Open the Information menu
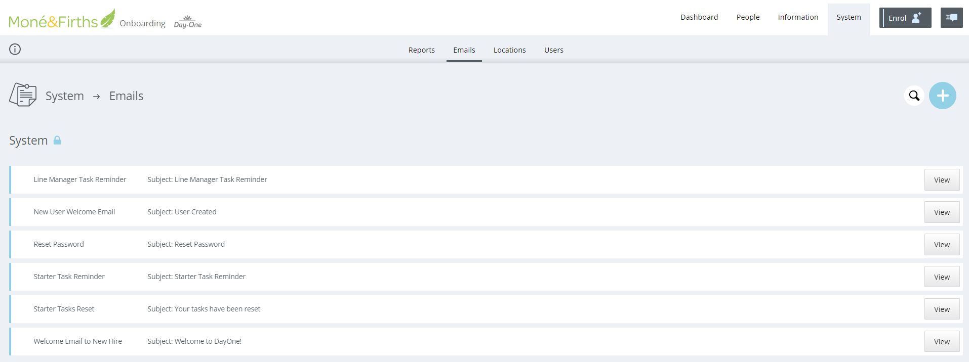Image resolution: width=969 pixels, height=362 pixels. click(797, 17)
